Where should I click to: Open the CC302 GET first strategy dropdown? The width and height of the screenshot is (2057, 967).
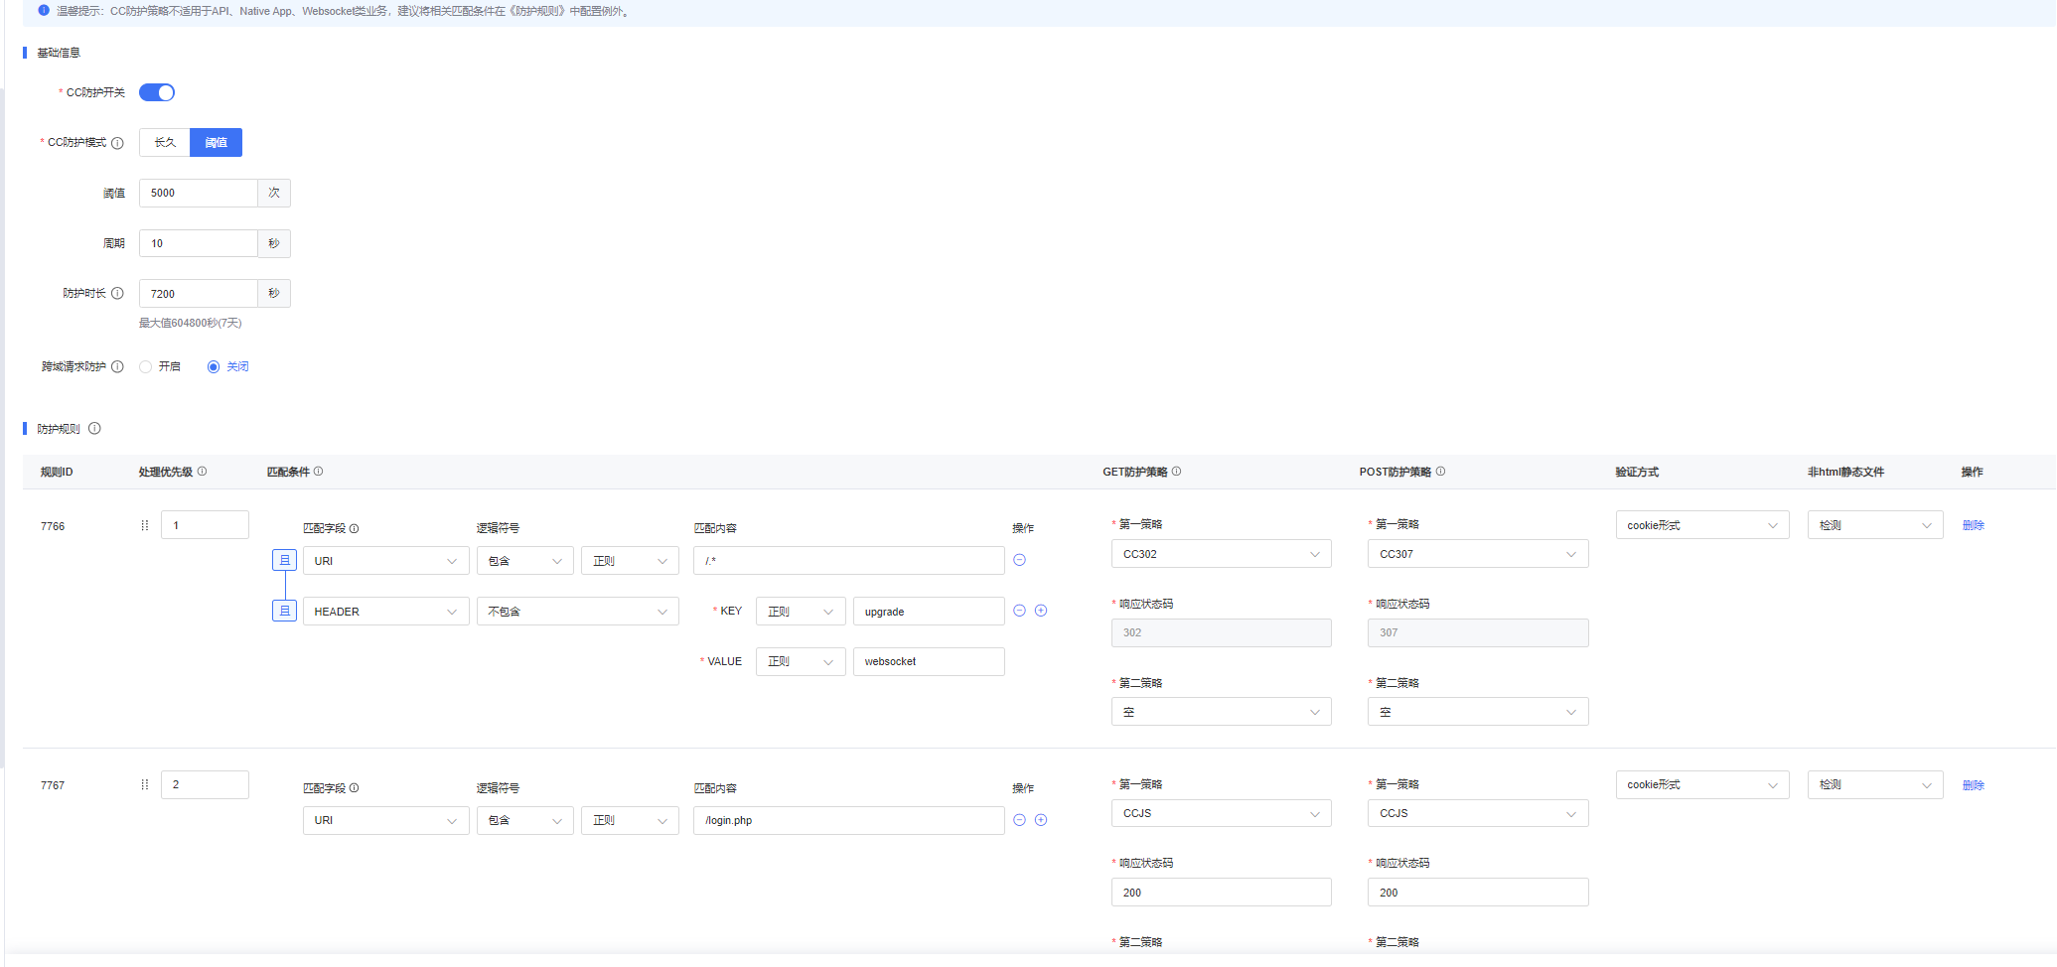click(x=1221, y=554)
